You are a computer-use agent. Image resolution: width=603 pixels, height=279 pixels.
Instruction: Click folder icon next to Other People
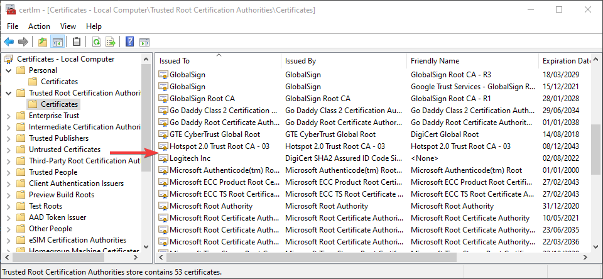[20, 229]
